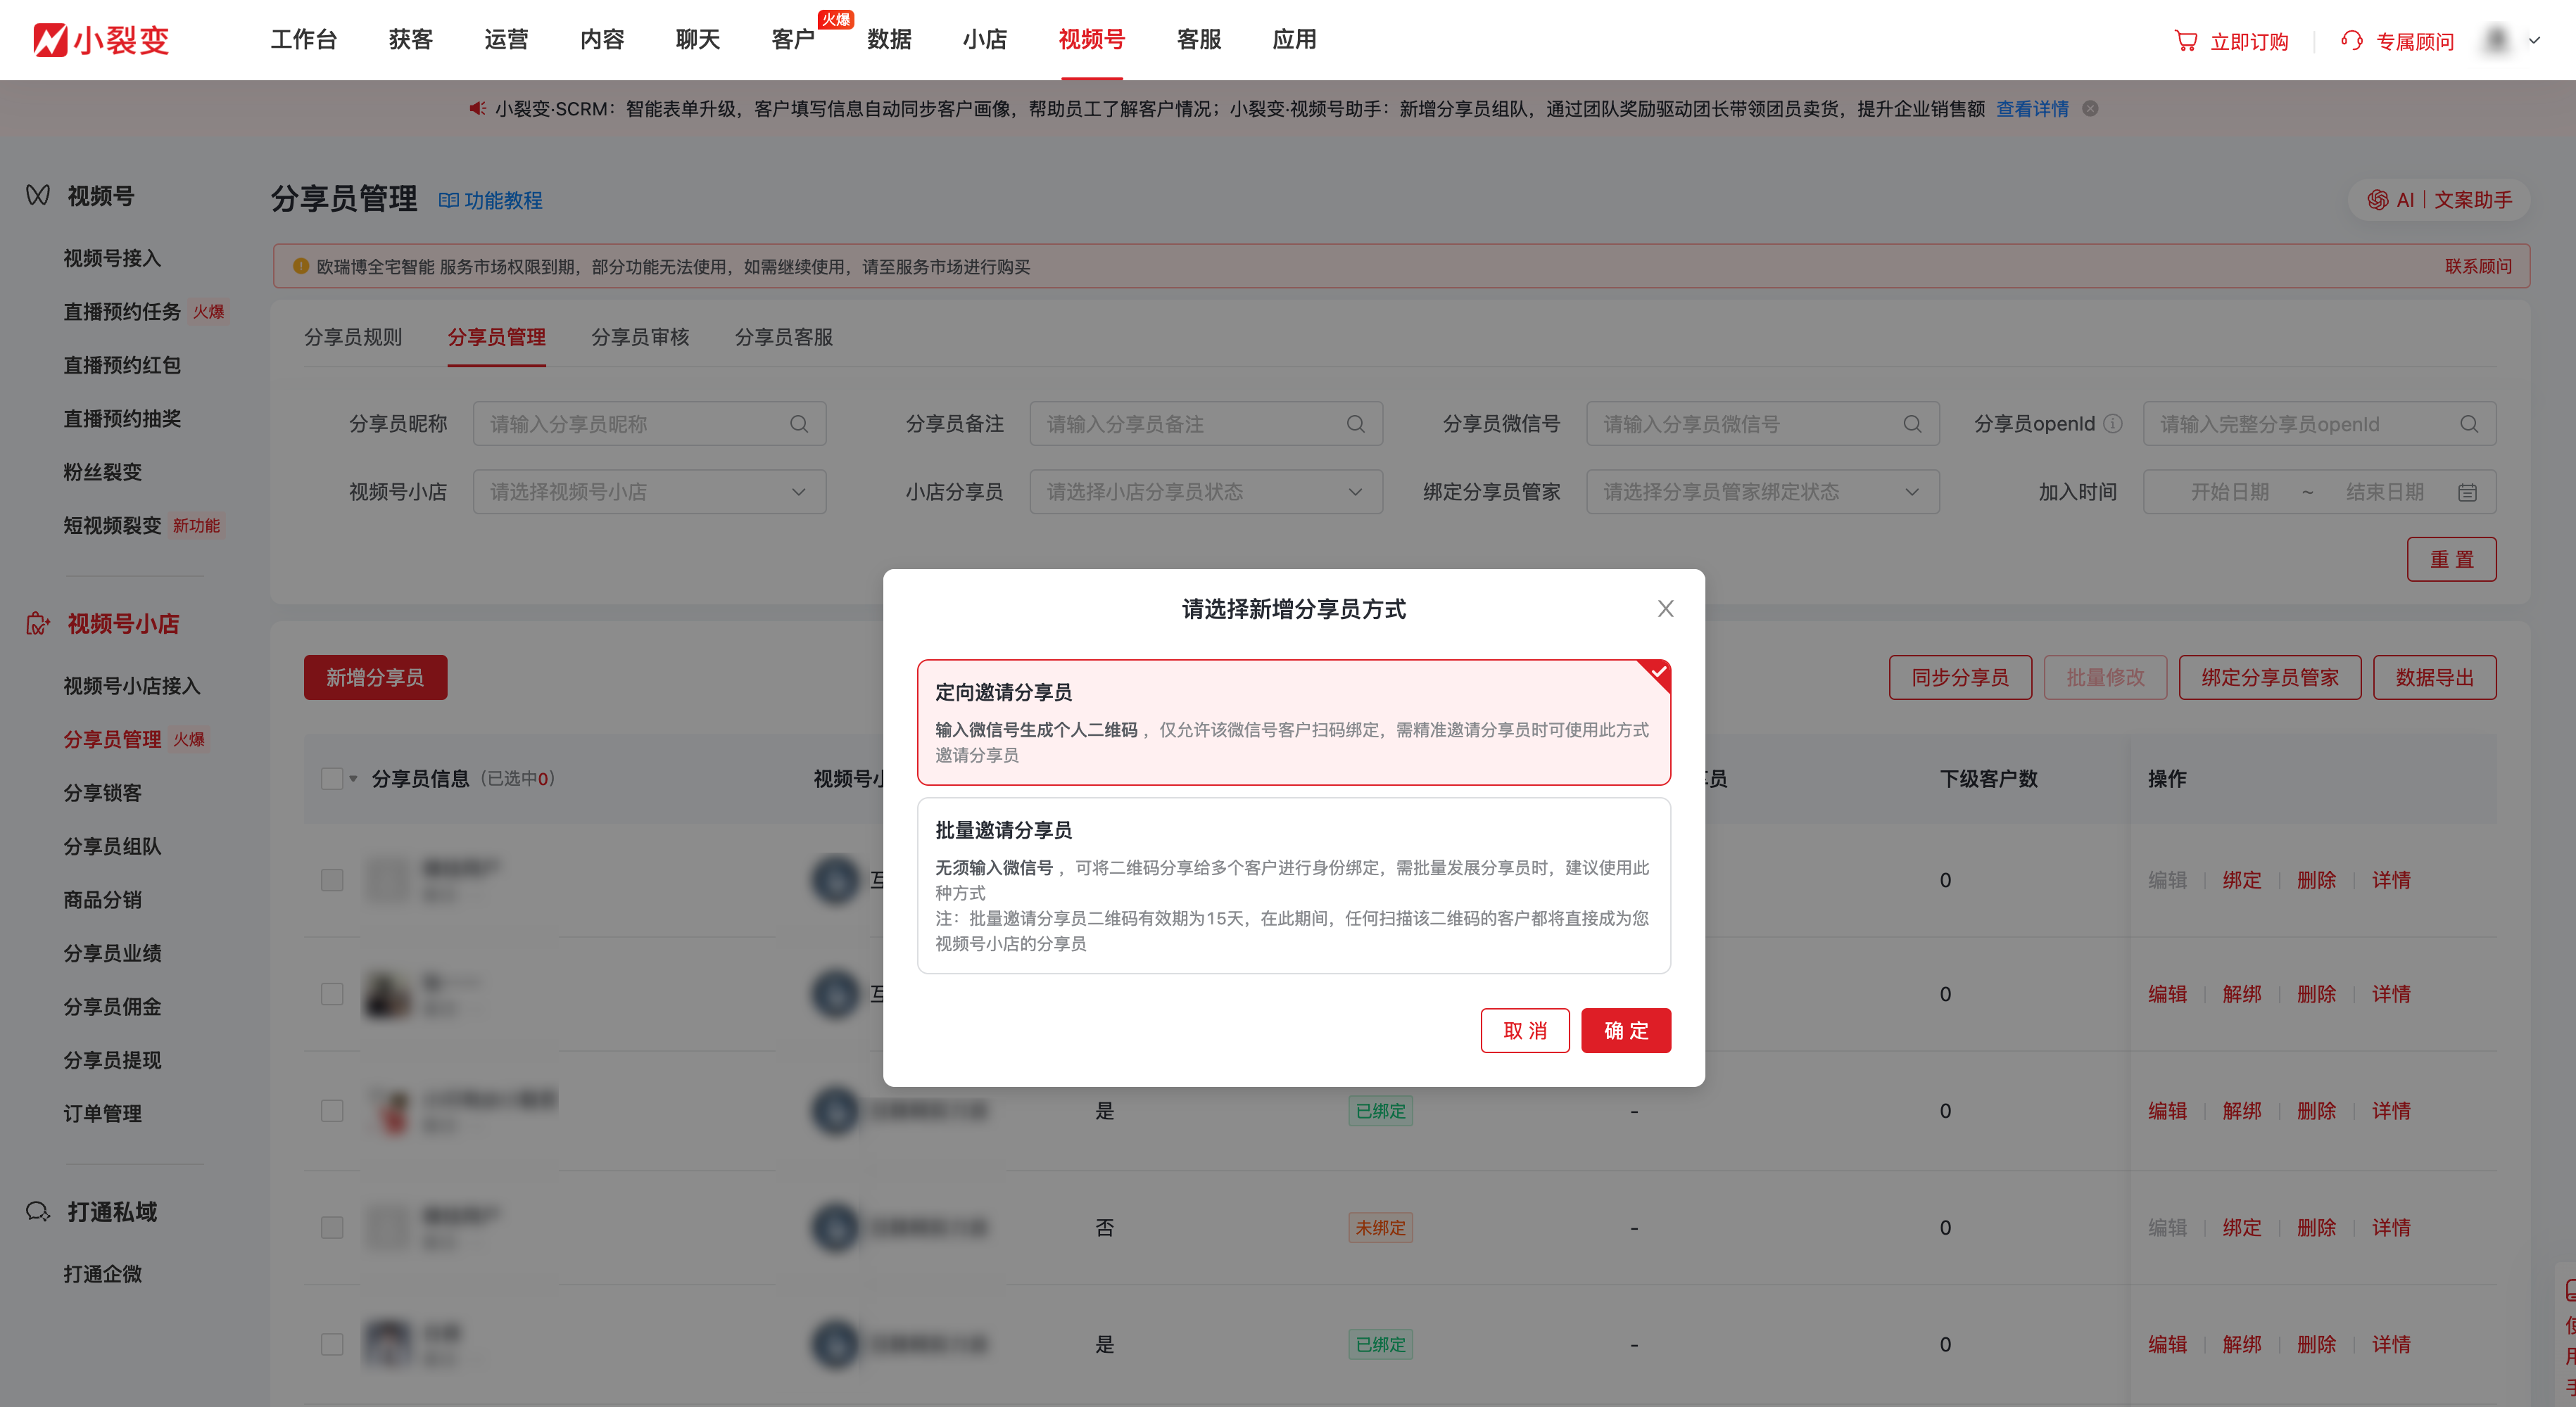Select the 批量邀请分享员 option
2576x1407 pixels.
pos(1293,884)
